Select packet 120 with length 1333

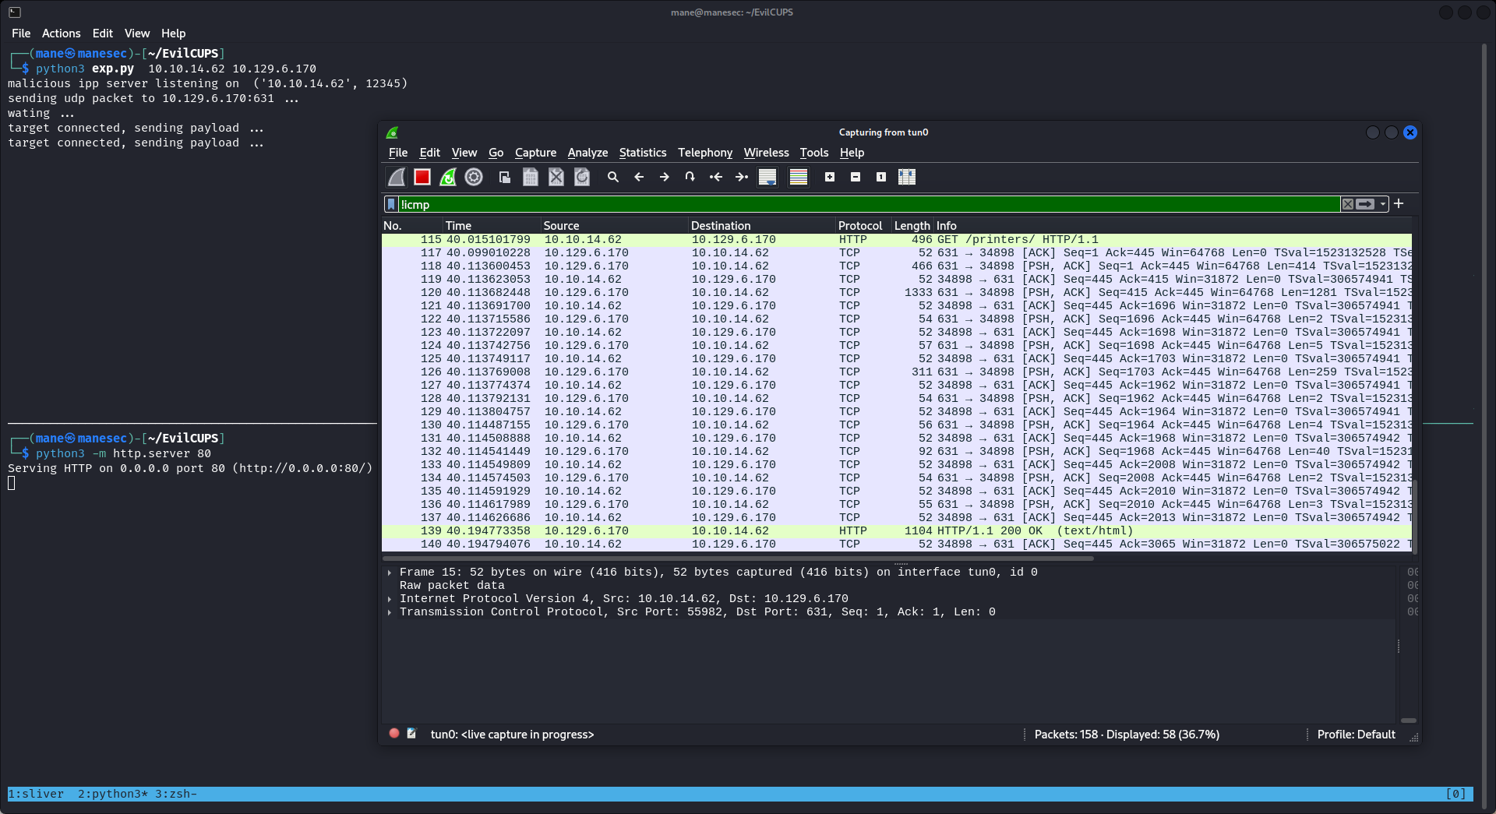pyautogui.click(x=897, y=293)
